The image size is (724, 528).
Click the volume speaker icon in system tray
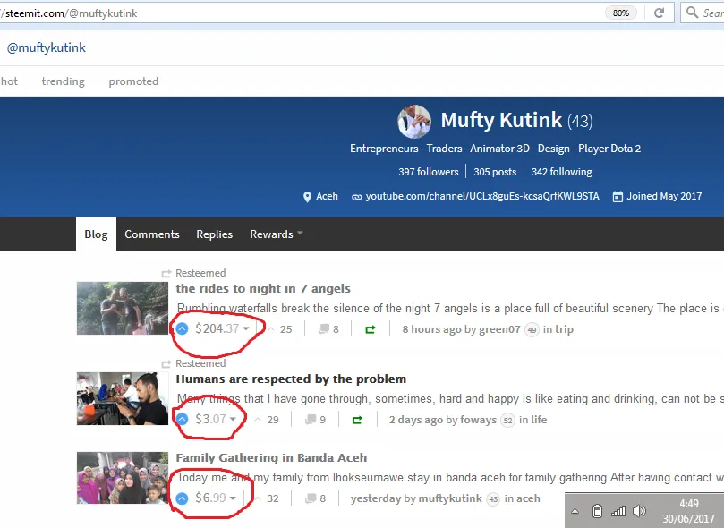point(639,511)
